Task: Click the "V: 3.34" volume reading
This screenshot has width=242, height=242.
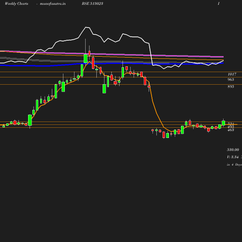Action: [233, 157]
